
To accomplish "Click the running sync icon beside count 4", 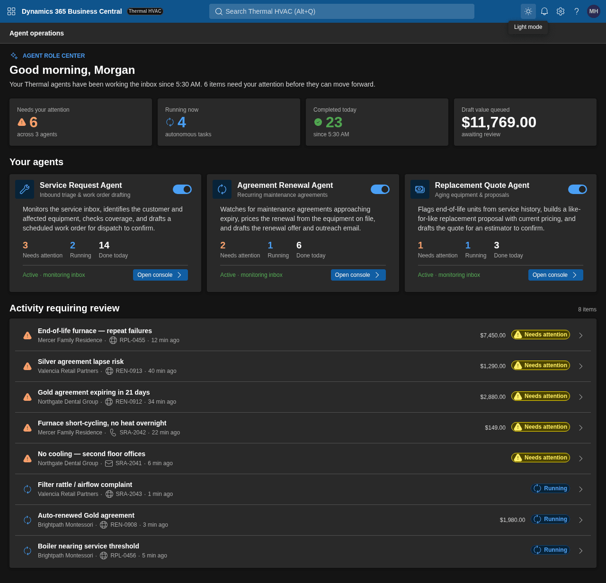I will click(x=170, y=122).
